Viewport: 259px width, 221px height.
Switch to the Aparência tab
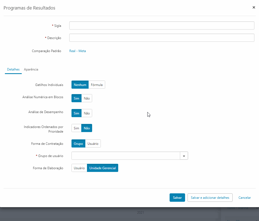[x=31, y=69]
